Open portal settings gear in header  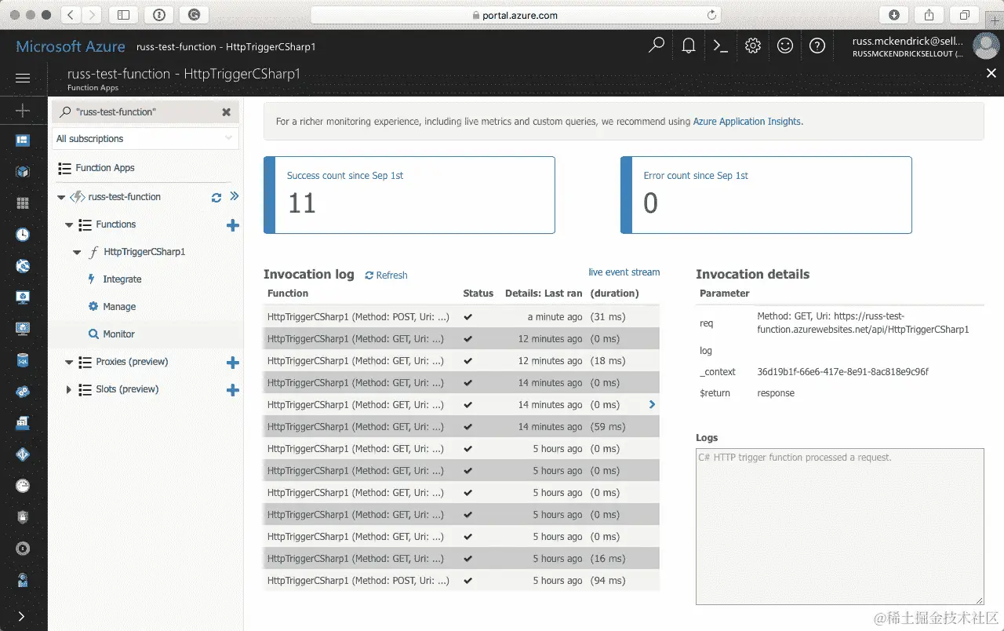(x=753, y=46)
